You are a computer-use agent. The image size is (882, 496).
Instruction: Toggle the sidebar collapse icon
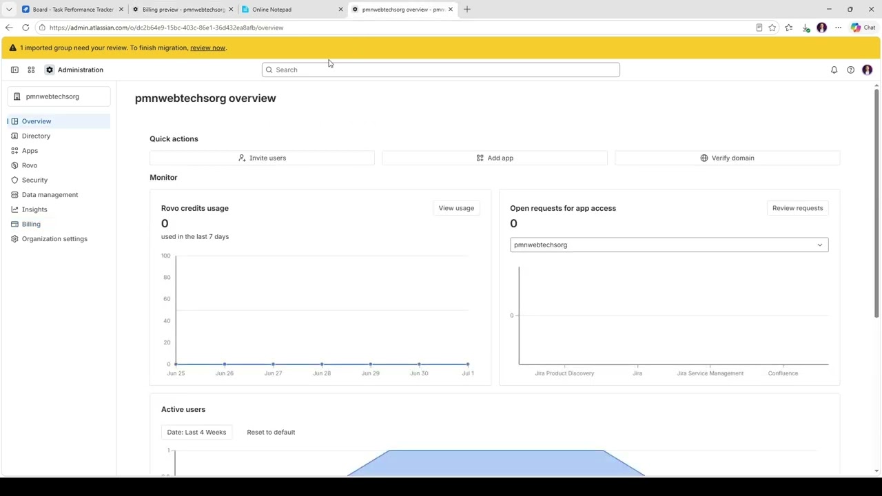tap(14, 70)
